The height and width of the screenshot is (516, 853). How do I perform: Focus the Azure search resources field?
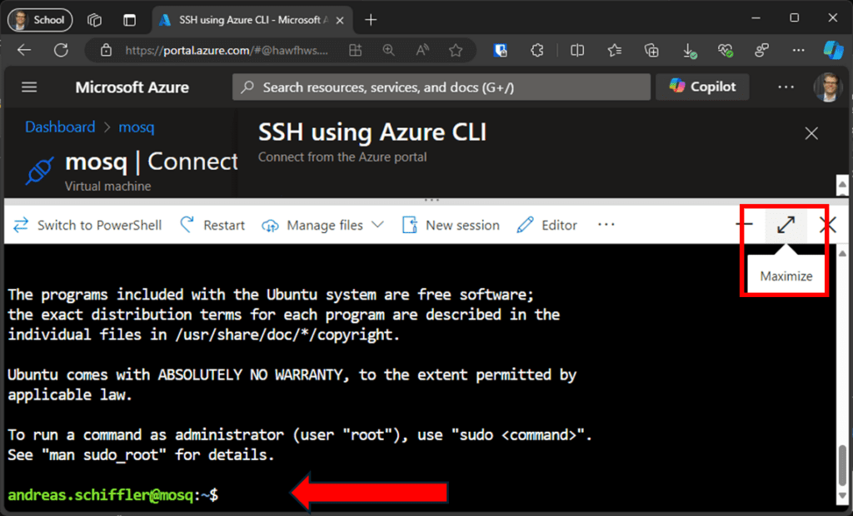pos(441,87)
